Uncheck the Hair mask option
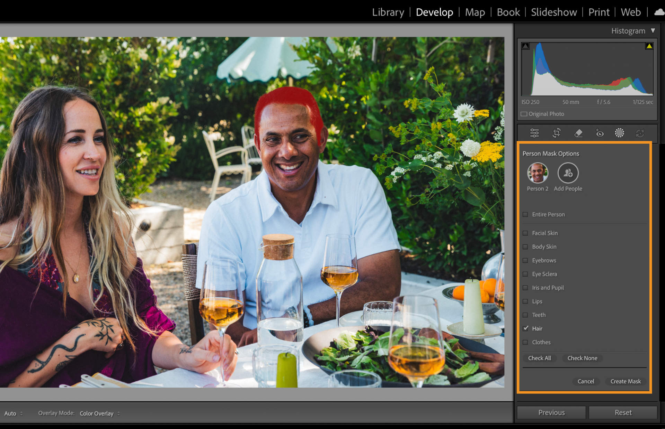Image resolution: width=665 pixels, height=429 pixels. 525,328
